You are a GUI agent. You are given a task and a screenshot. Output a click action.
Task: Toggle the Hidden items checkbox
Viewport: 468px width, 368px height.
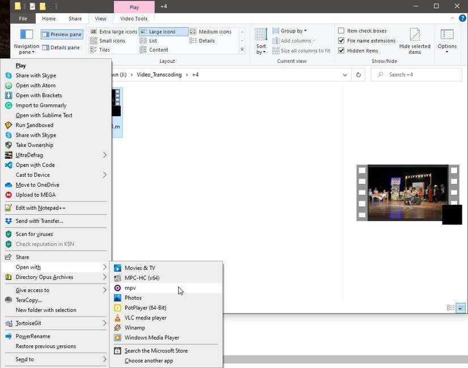click(x=341, y=50)
